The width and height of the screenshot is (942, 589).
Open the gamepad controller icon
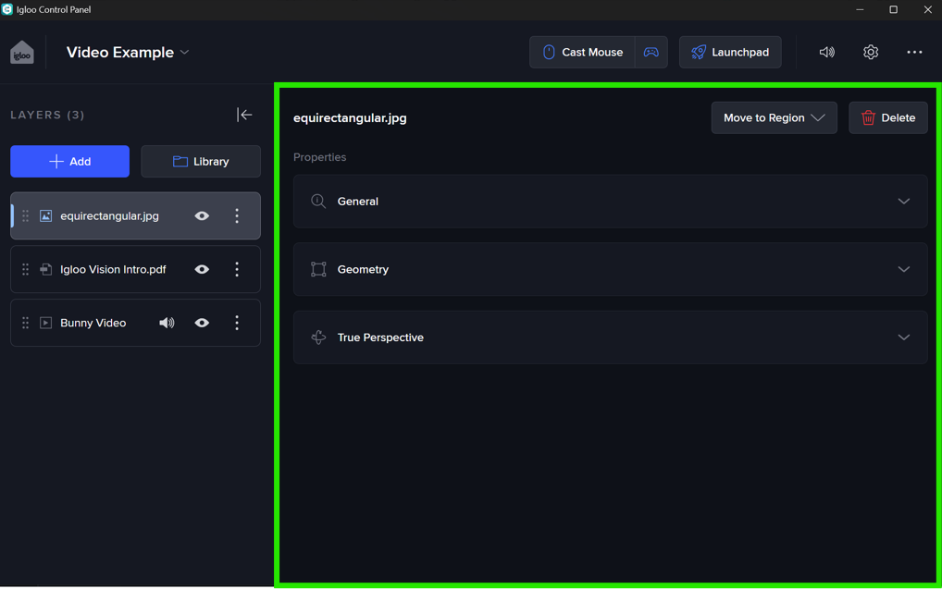(x=651, y=53)
